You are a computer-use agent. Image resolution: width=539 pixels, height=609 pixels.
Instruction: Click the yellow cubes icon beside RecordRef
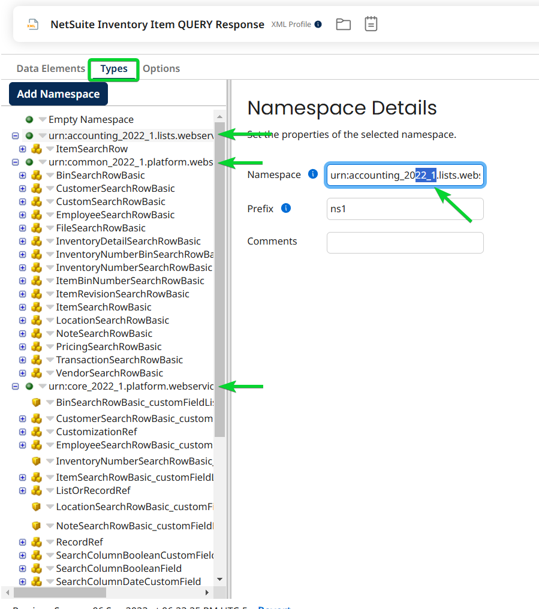point(36,542)
